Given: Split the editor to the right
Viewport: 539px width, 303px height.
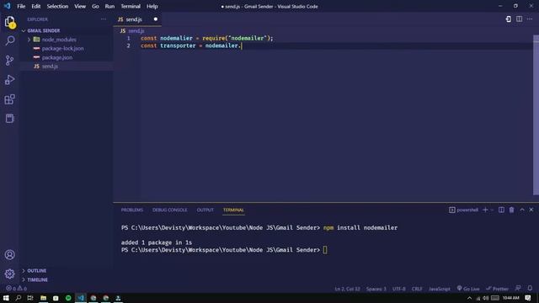Looking at the screenshot, I should [x=519, y=19].
